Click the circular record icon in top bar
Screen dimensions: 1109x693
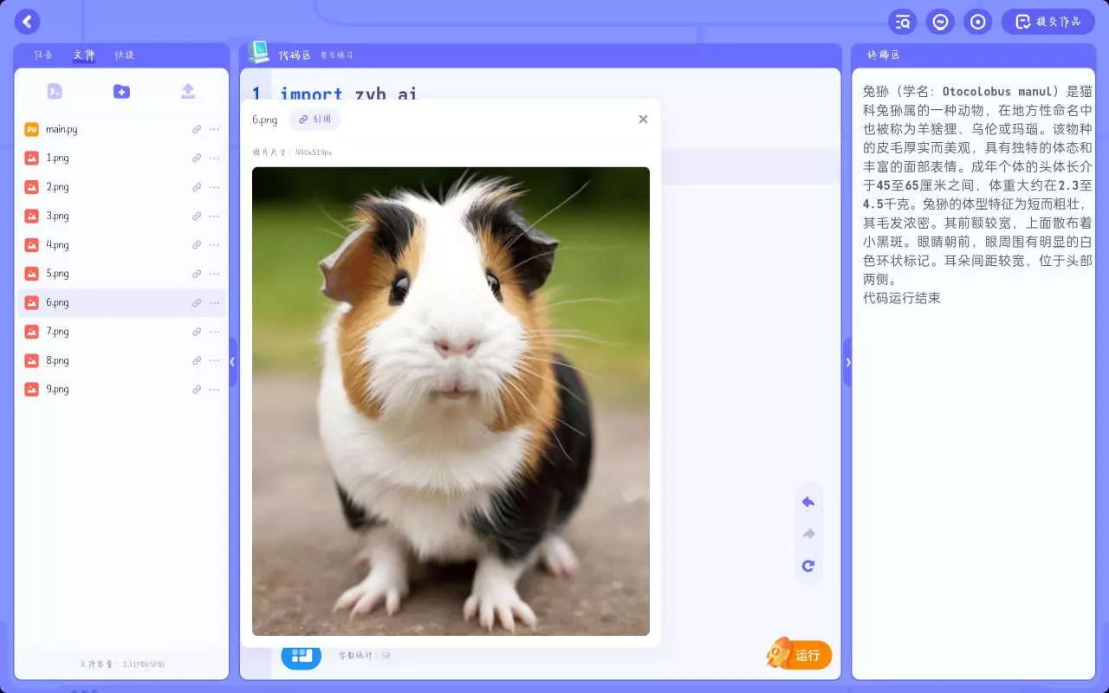point(978,22)
